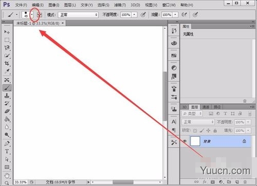The image size is (257, 186).
Task: Open the Color panel icon
Action: point(174,43)
